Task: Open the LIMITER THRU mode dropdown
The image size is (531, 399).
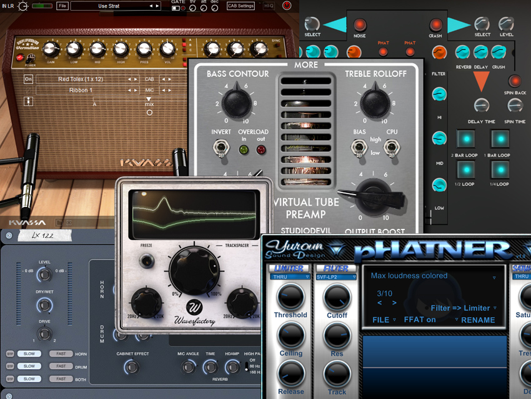Action: coord(290,277)
